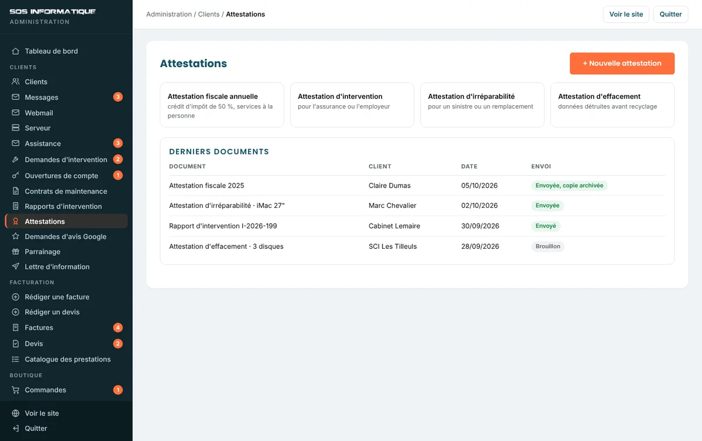Open Commandes in the Boutique section
This screenshot has height=441, width=702.
[66, 390]
